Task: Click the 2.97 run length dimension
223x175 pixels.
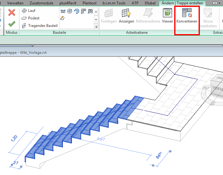Action: tap(101, 139)
